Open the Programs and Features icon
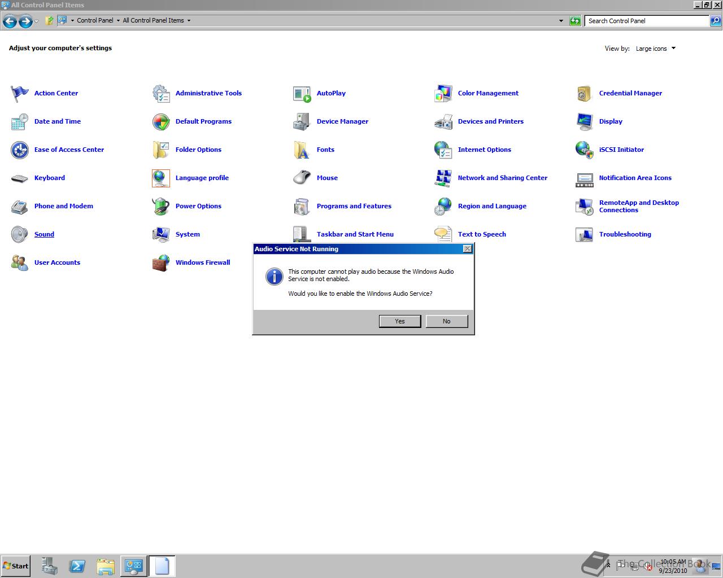This screenshot has width=723, height=578. pos(302,206)
